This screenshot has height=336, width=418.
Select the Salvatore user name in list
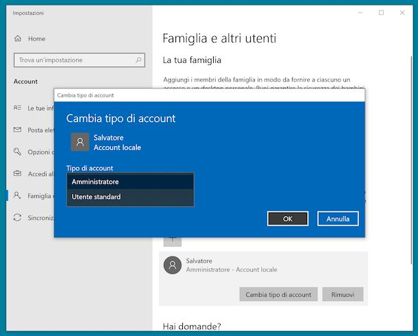click(199, 261)
